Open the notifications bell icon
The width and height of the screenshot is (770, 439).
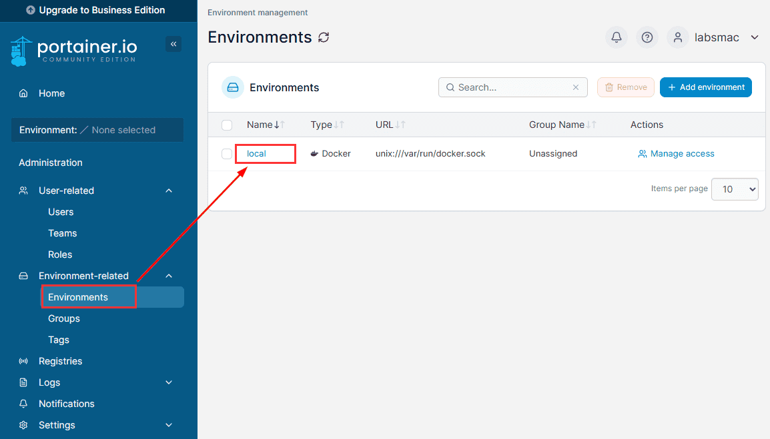pyautogui.click(x=616, y=37)
